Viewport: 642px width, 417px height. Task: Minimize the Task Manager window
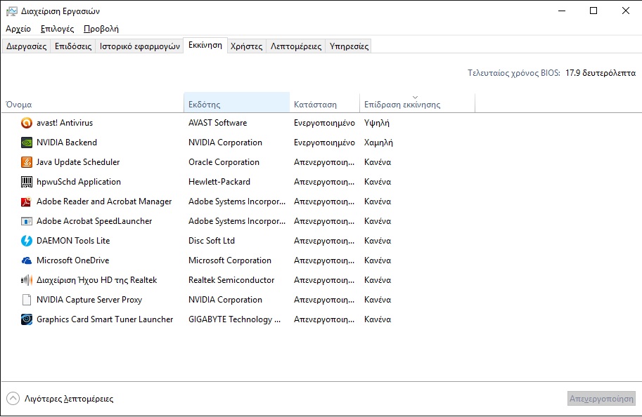point(562,11)
